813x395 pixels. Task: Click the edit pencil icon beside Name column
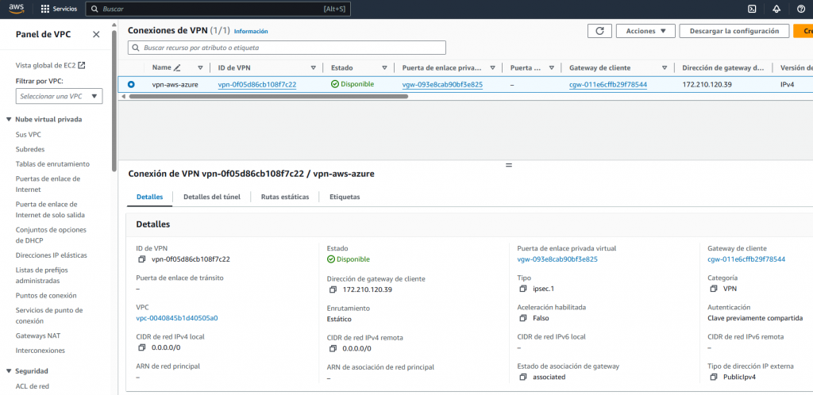(x=177, y=68)
